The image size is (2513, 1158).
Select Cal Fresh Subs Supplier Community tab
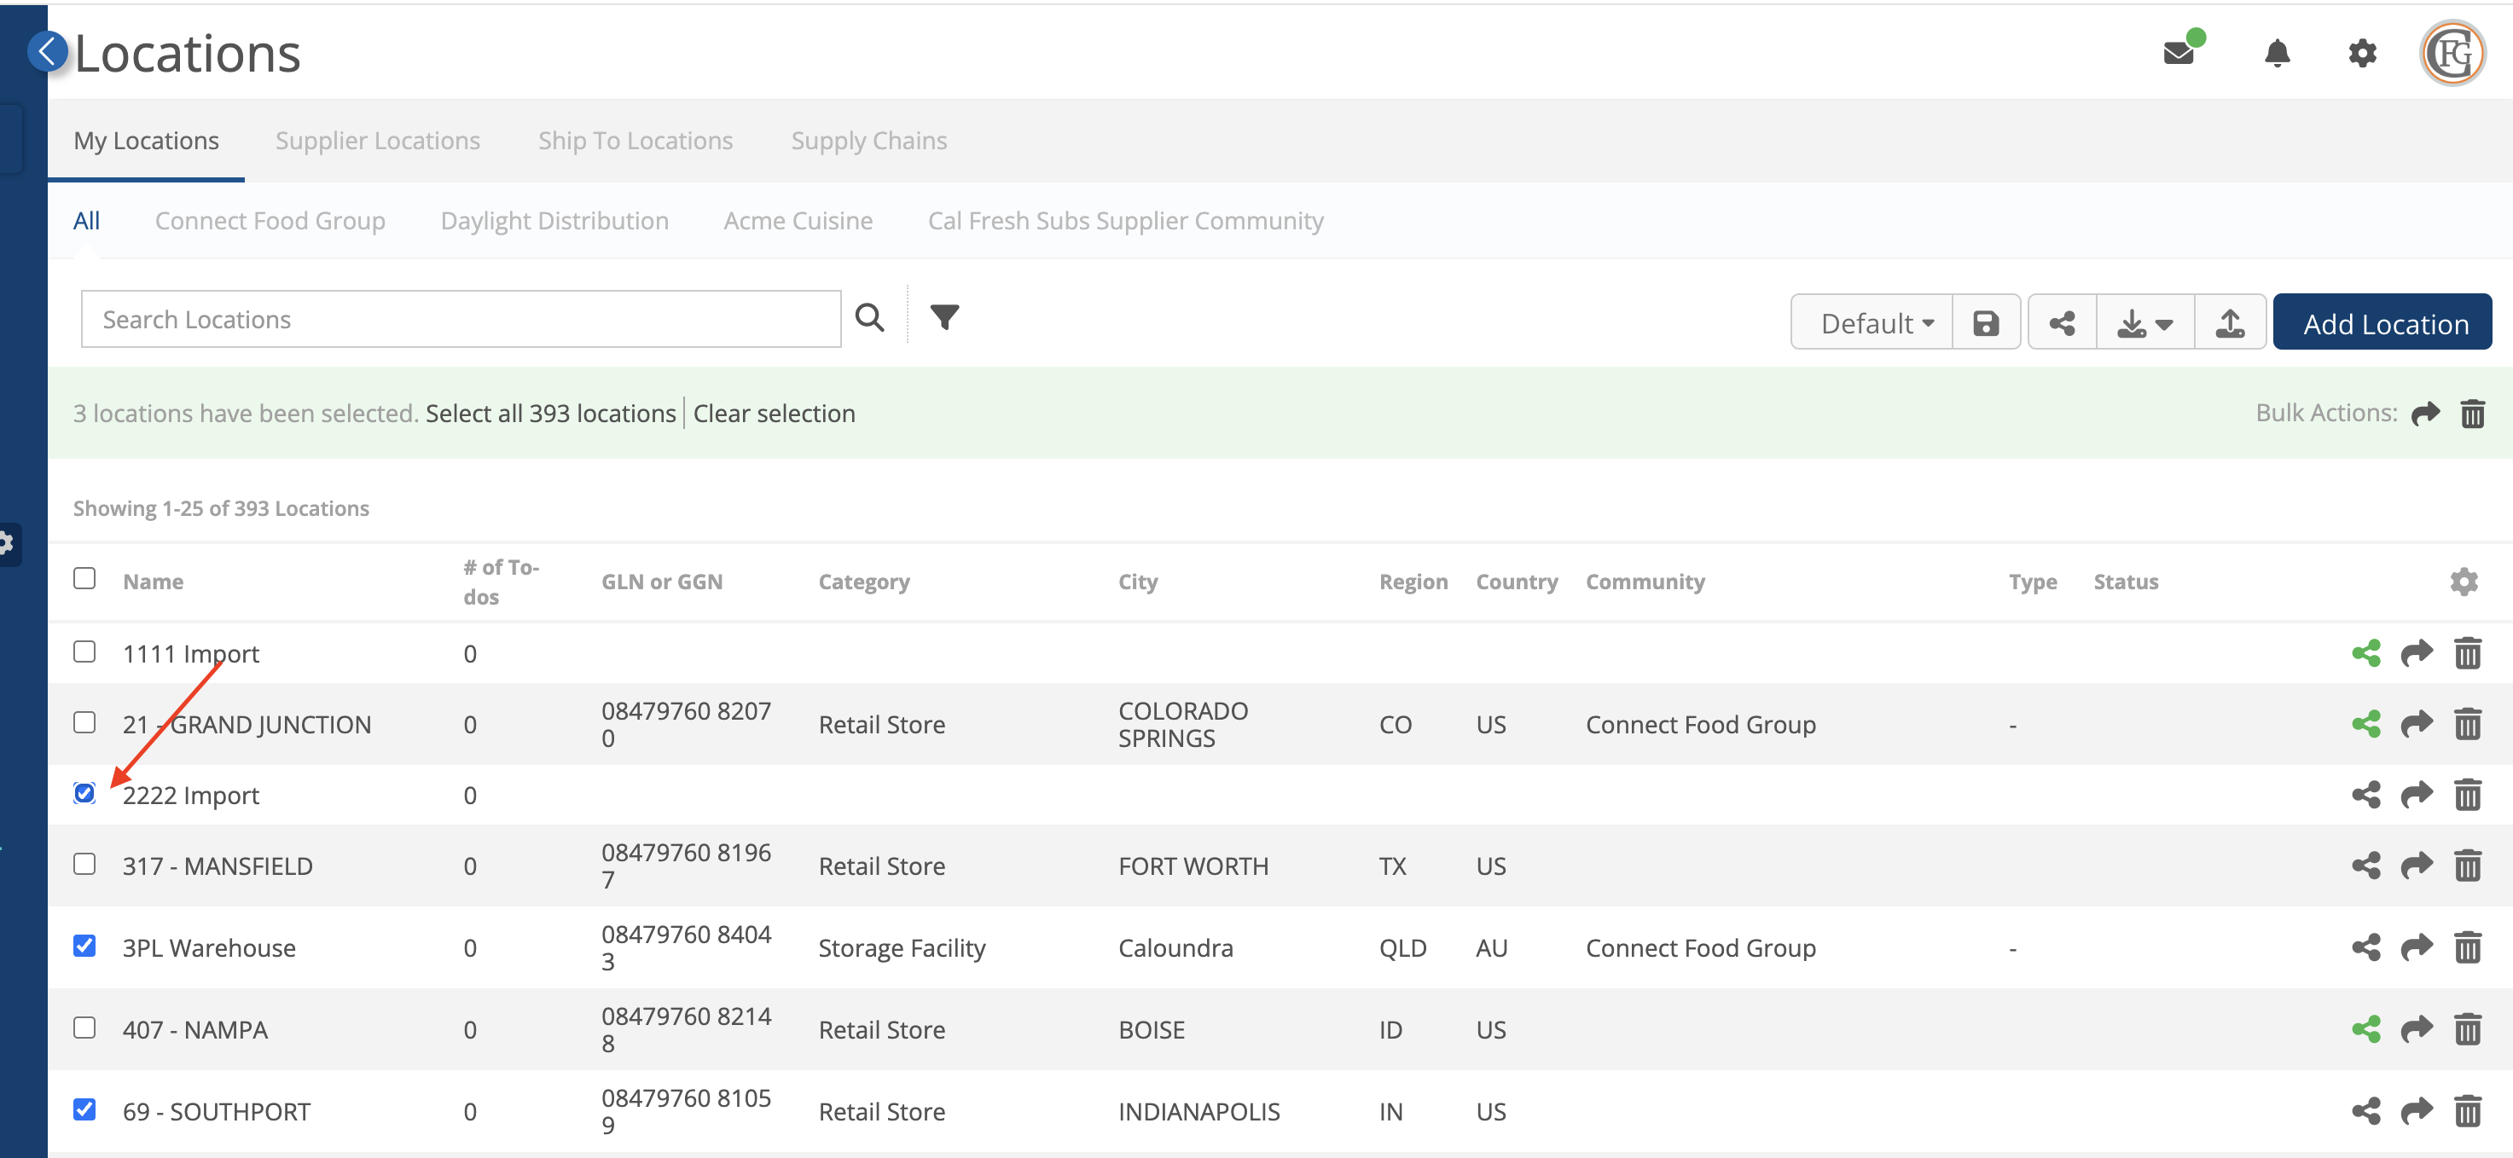click(1126, 221)
